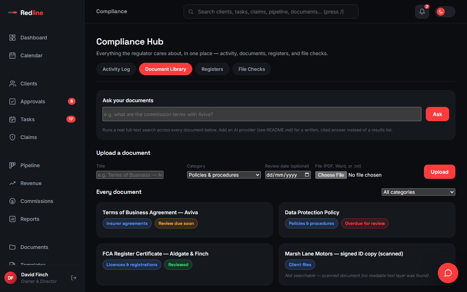Click Insurer agreements tag on Aviva card
The height and width of the screenshot is (292, 467).
(127, 223)
